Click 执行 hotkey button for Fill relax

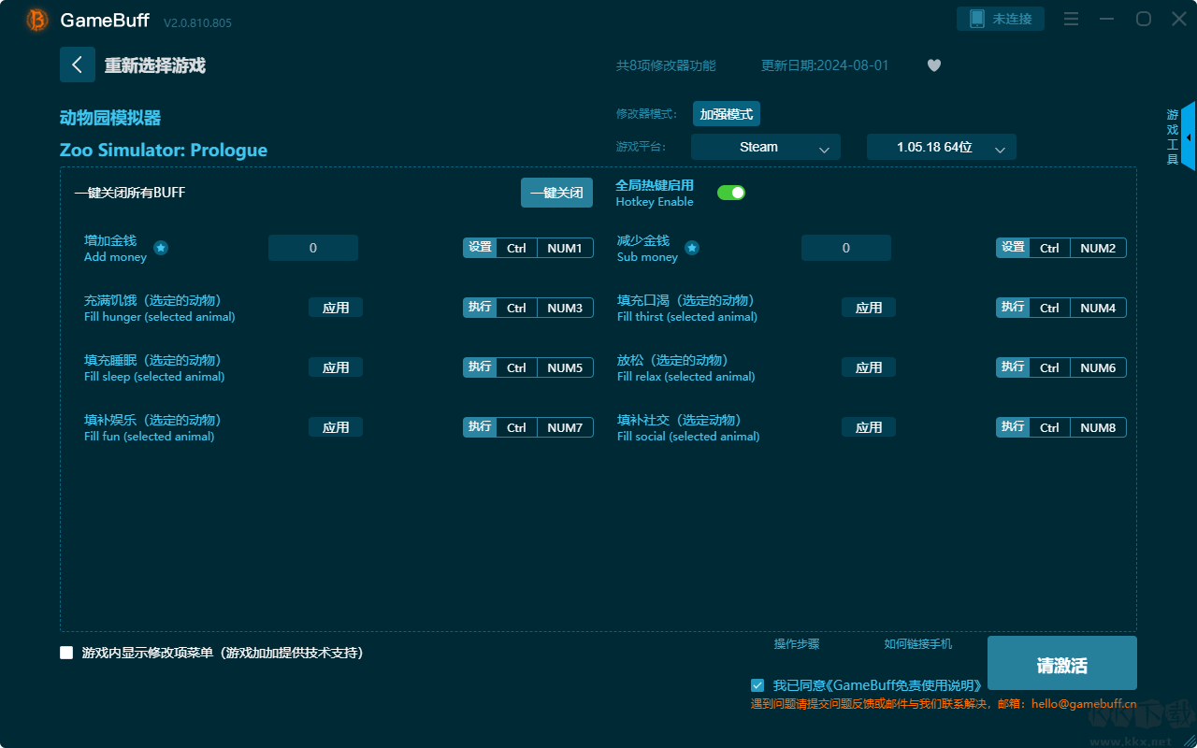pos(1013,367)
